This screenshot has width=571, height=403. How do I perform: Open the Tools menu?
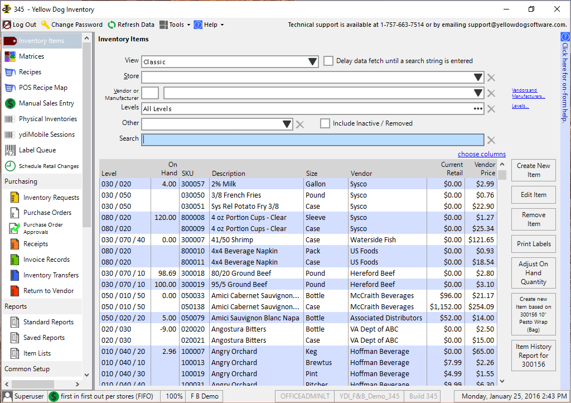coord(175,25)
